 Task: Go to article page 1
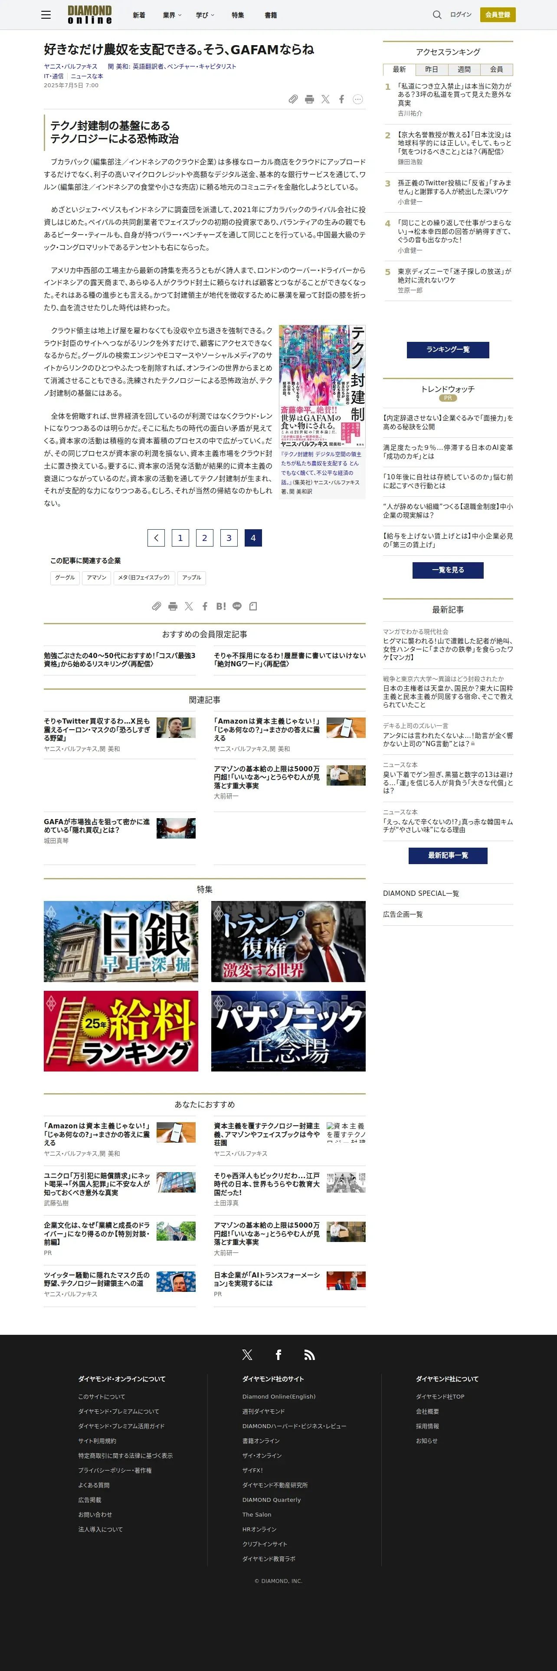tap(180, 538)
